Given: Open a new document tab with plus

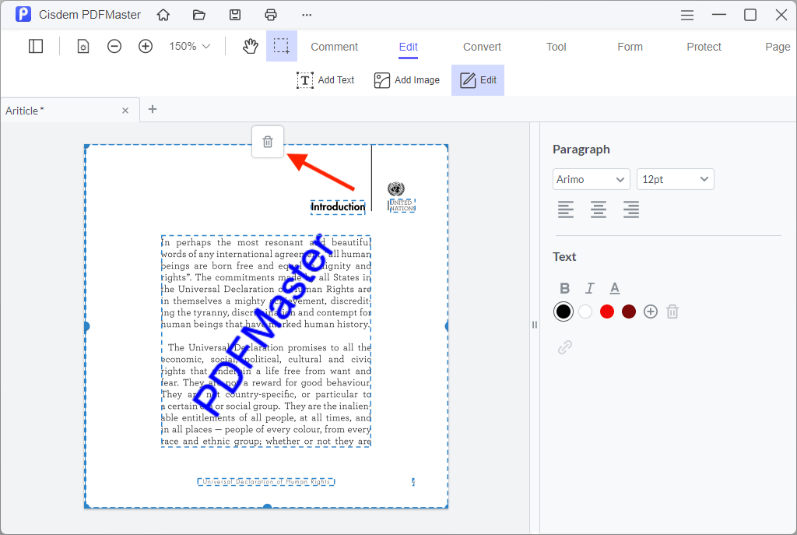Looking at the screenshot, I should point(153,109).
